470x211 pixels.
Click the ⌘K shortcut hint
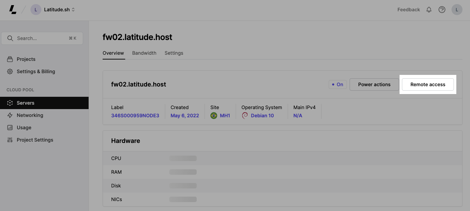point(73,38)
